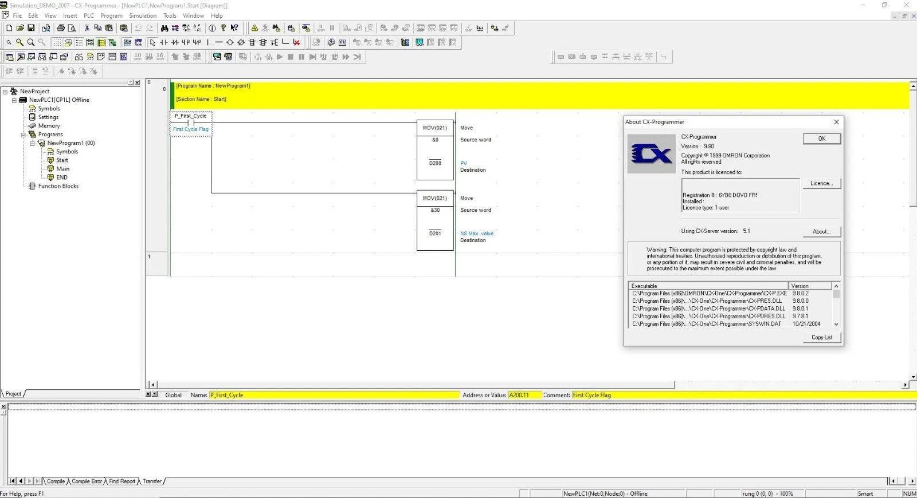Toggle the grid display button
917x498 pixels.
pos(57,42)
